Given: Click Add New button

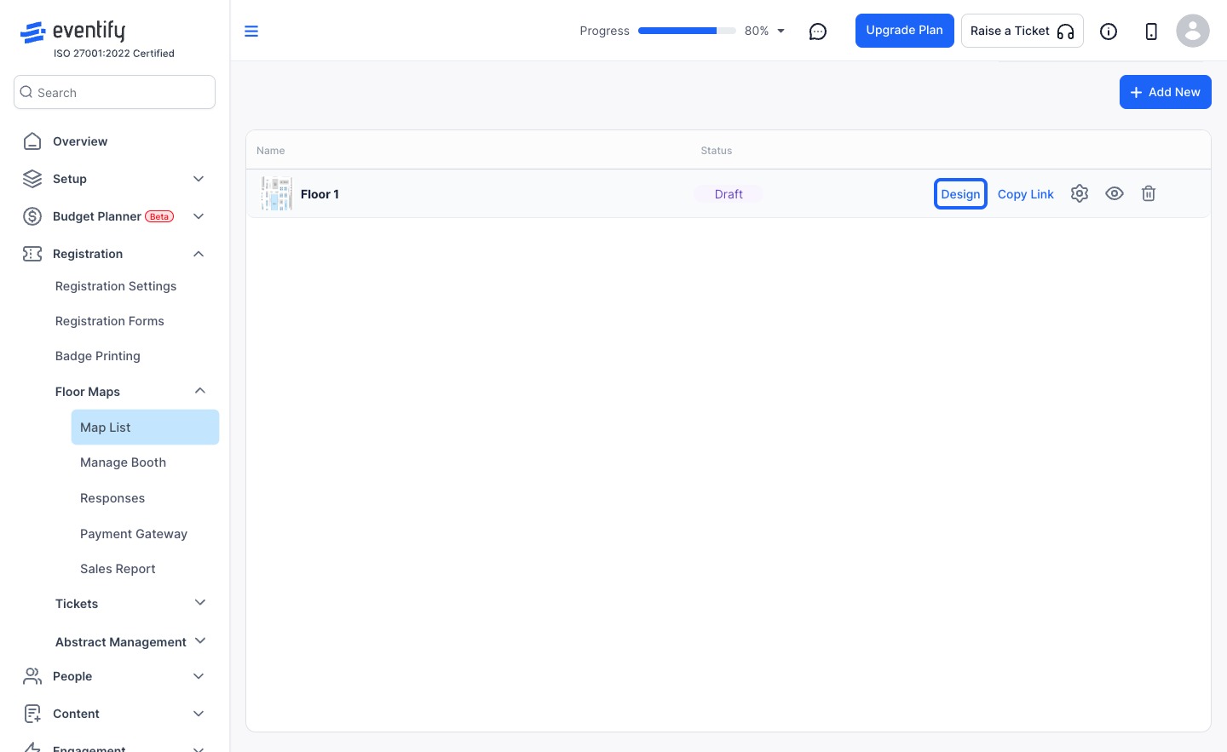Looking at the screenshot, I should click(1166, 92).
